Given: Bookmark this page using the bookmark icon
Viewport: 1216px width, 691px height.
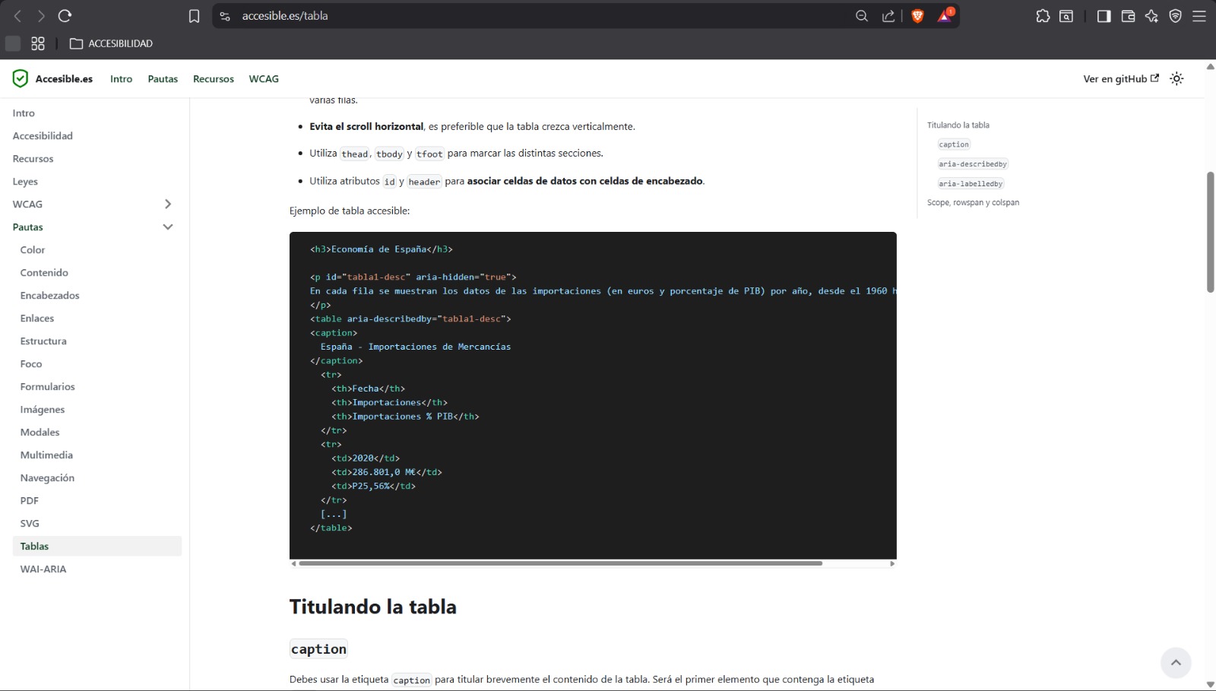Looking at the screenshot, I should tap(194, 16).
